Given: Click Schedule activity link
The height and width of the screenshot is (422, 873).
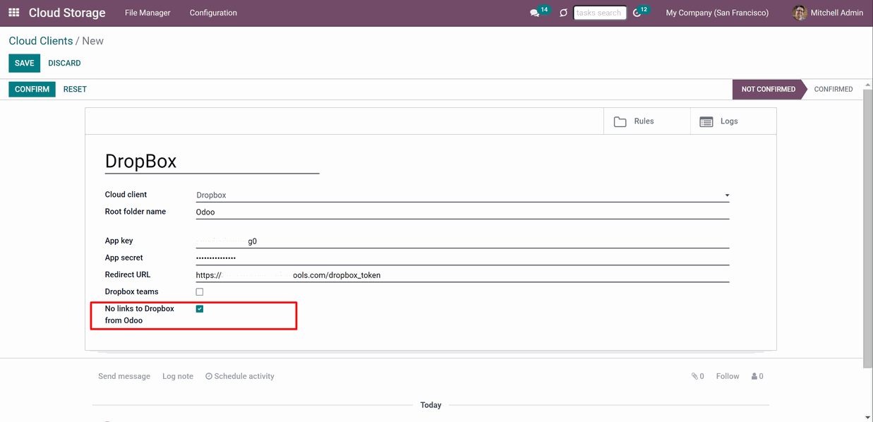Looking at the screenshot, I should tap(240, 377).
